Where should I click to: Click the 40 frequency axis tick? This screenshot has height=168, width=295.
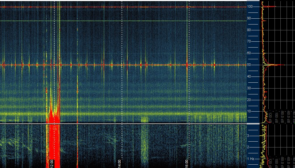[250, 76]
